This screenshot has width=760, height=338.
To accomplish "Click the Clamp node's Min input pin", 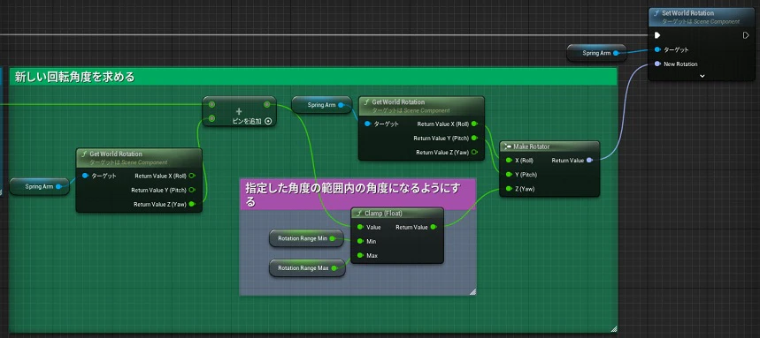I will [359, 241].
